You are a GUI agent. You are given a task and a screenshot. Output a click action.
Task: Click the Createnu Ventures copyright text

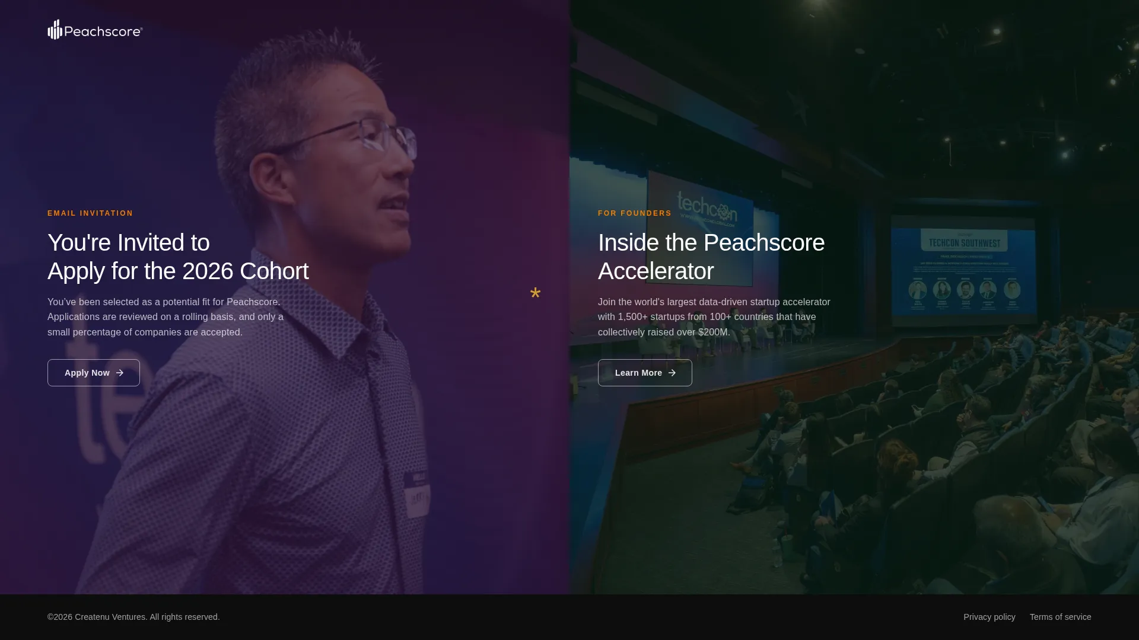133,617
